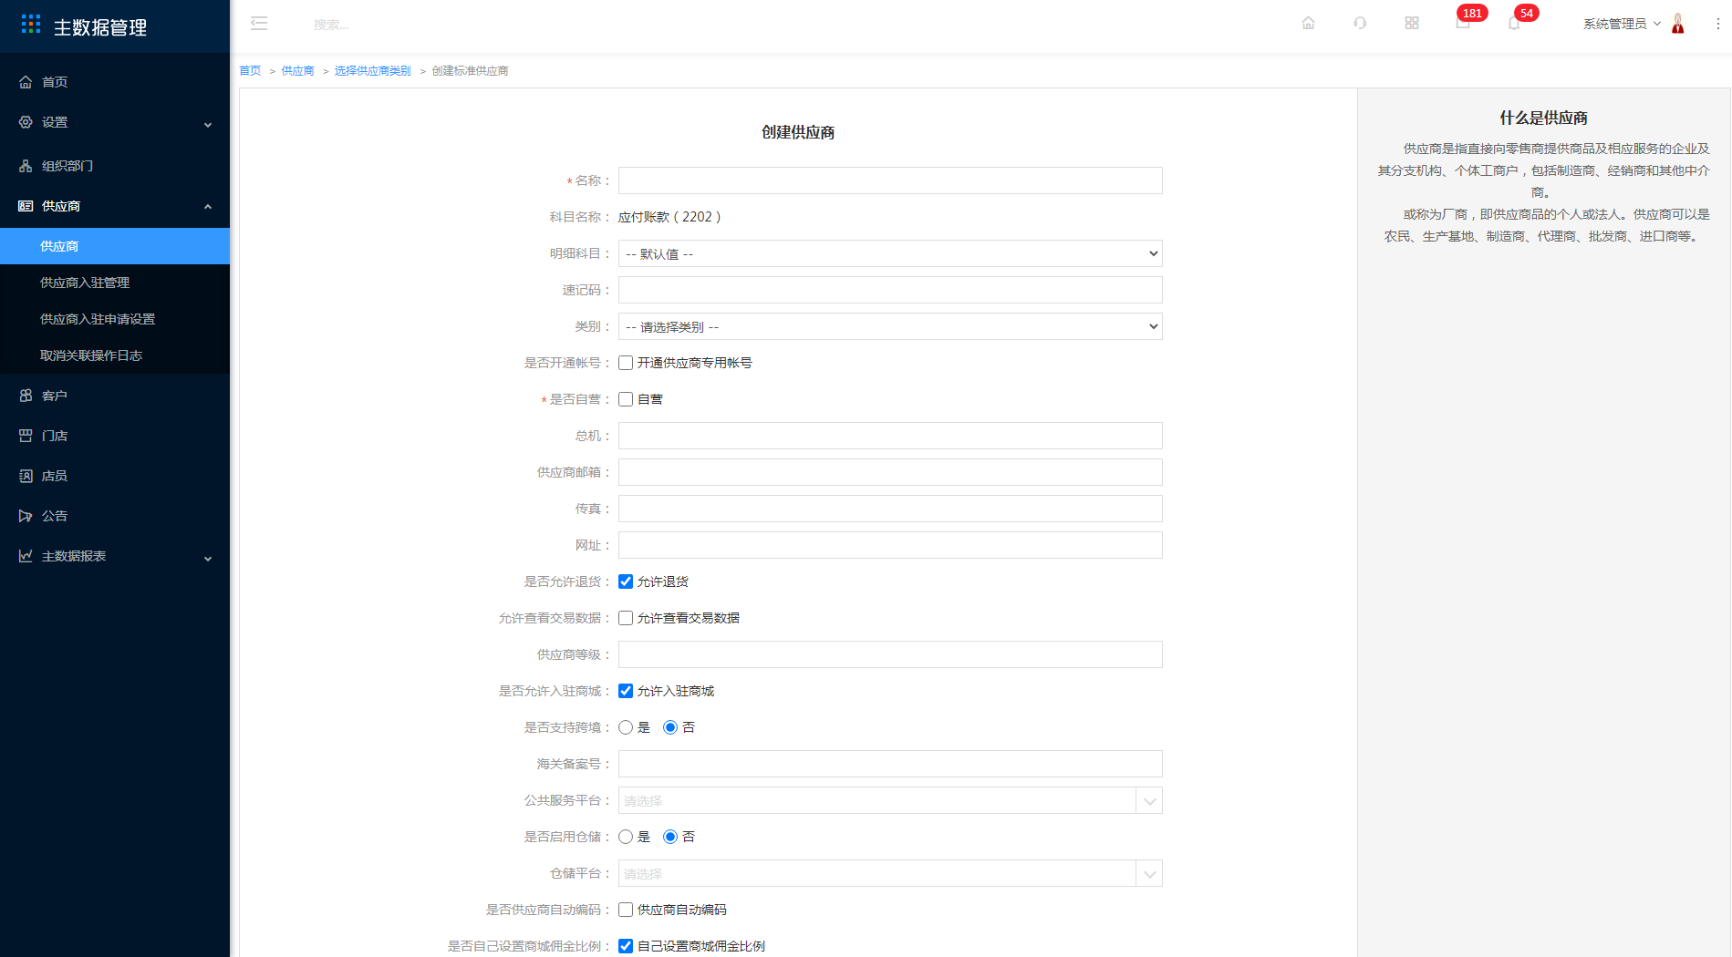Image resolution: width=1732 pixels, height=957 pixels.
Task: Select 否 for 是否启用仓储
Action: (x=670, y=837)
